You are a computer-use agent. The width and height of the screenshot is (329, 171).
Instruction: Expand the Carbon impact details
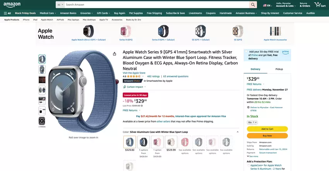point(135,87)
